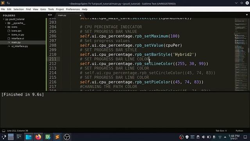Click the unsaved dot on main.py tab
This screenshot has width=250, height=141.
pyautogui.click(x=80, y=16)
